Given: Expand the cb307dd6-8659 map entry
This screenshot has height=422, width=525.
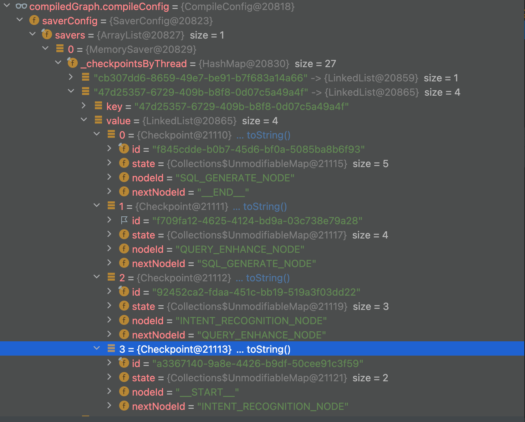Looking at the screenshot, I should (71, 77).
